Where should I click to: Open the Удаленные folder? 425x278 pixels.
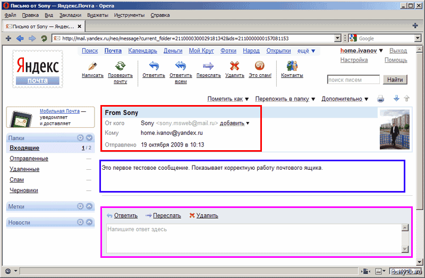24,169
